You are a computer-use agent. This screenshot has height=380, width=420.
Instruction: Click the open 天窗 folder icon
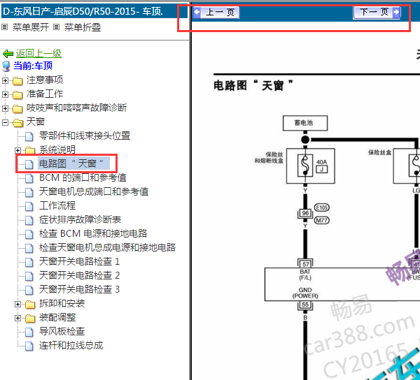18,123
